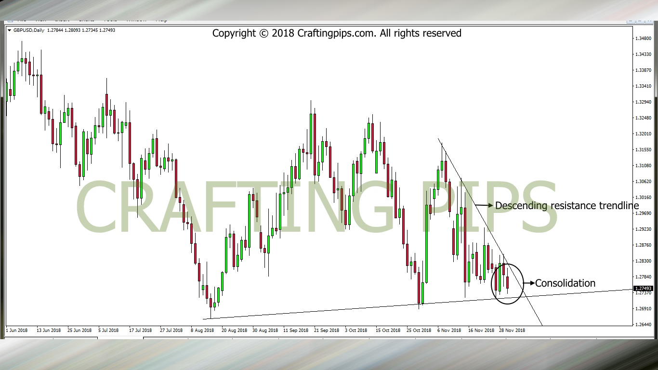The width and height of the screenshot is (658, 370).
Task: Click the Consolidation text label
Action: click(565, 283)
